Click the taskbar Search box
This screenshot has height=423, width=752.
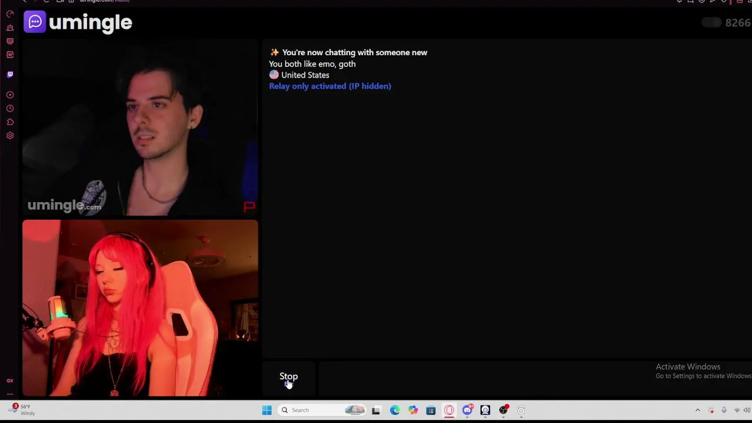[322, 410]
